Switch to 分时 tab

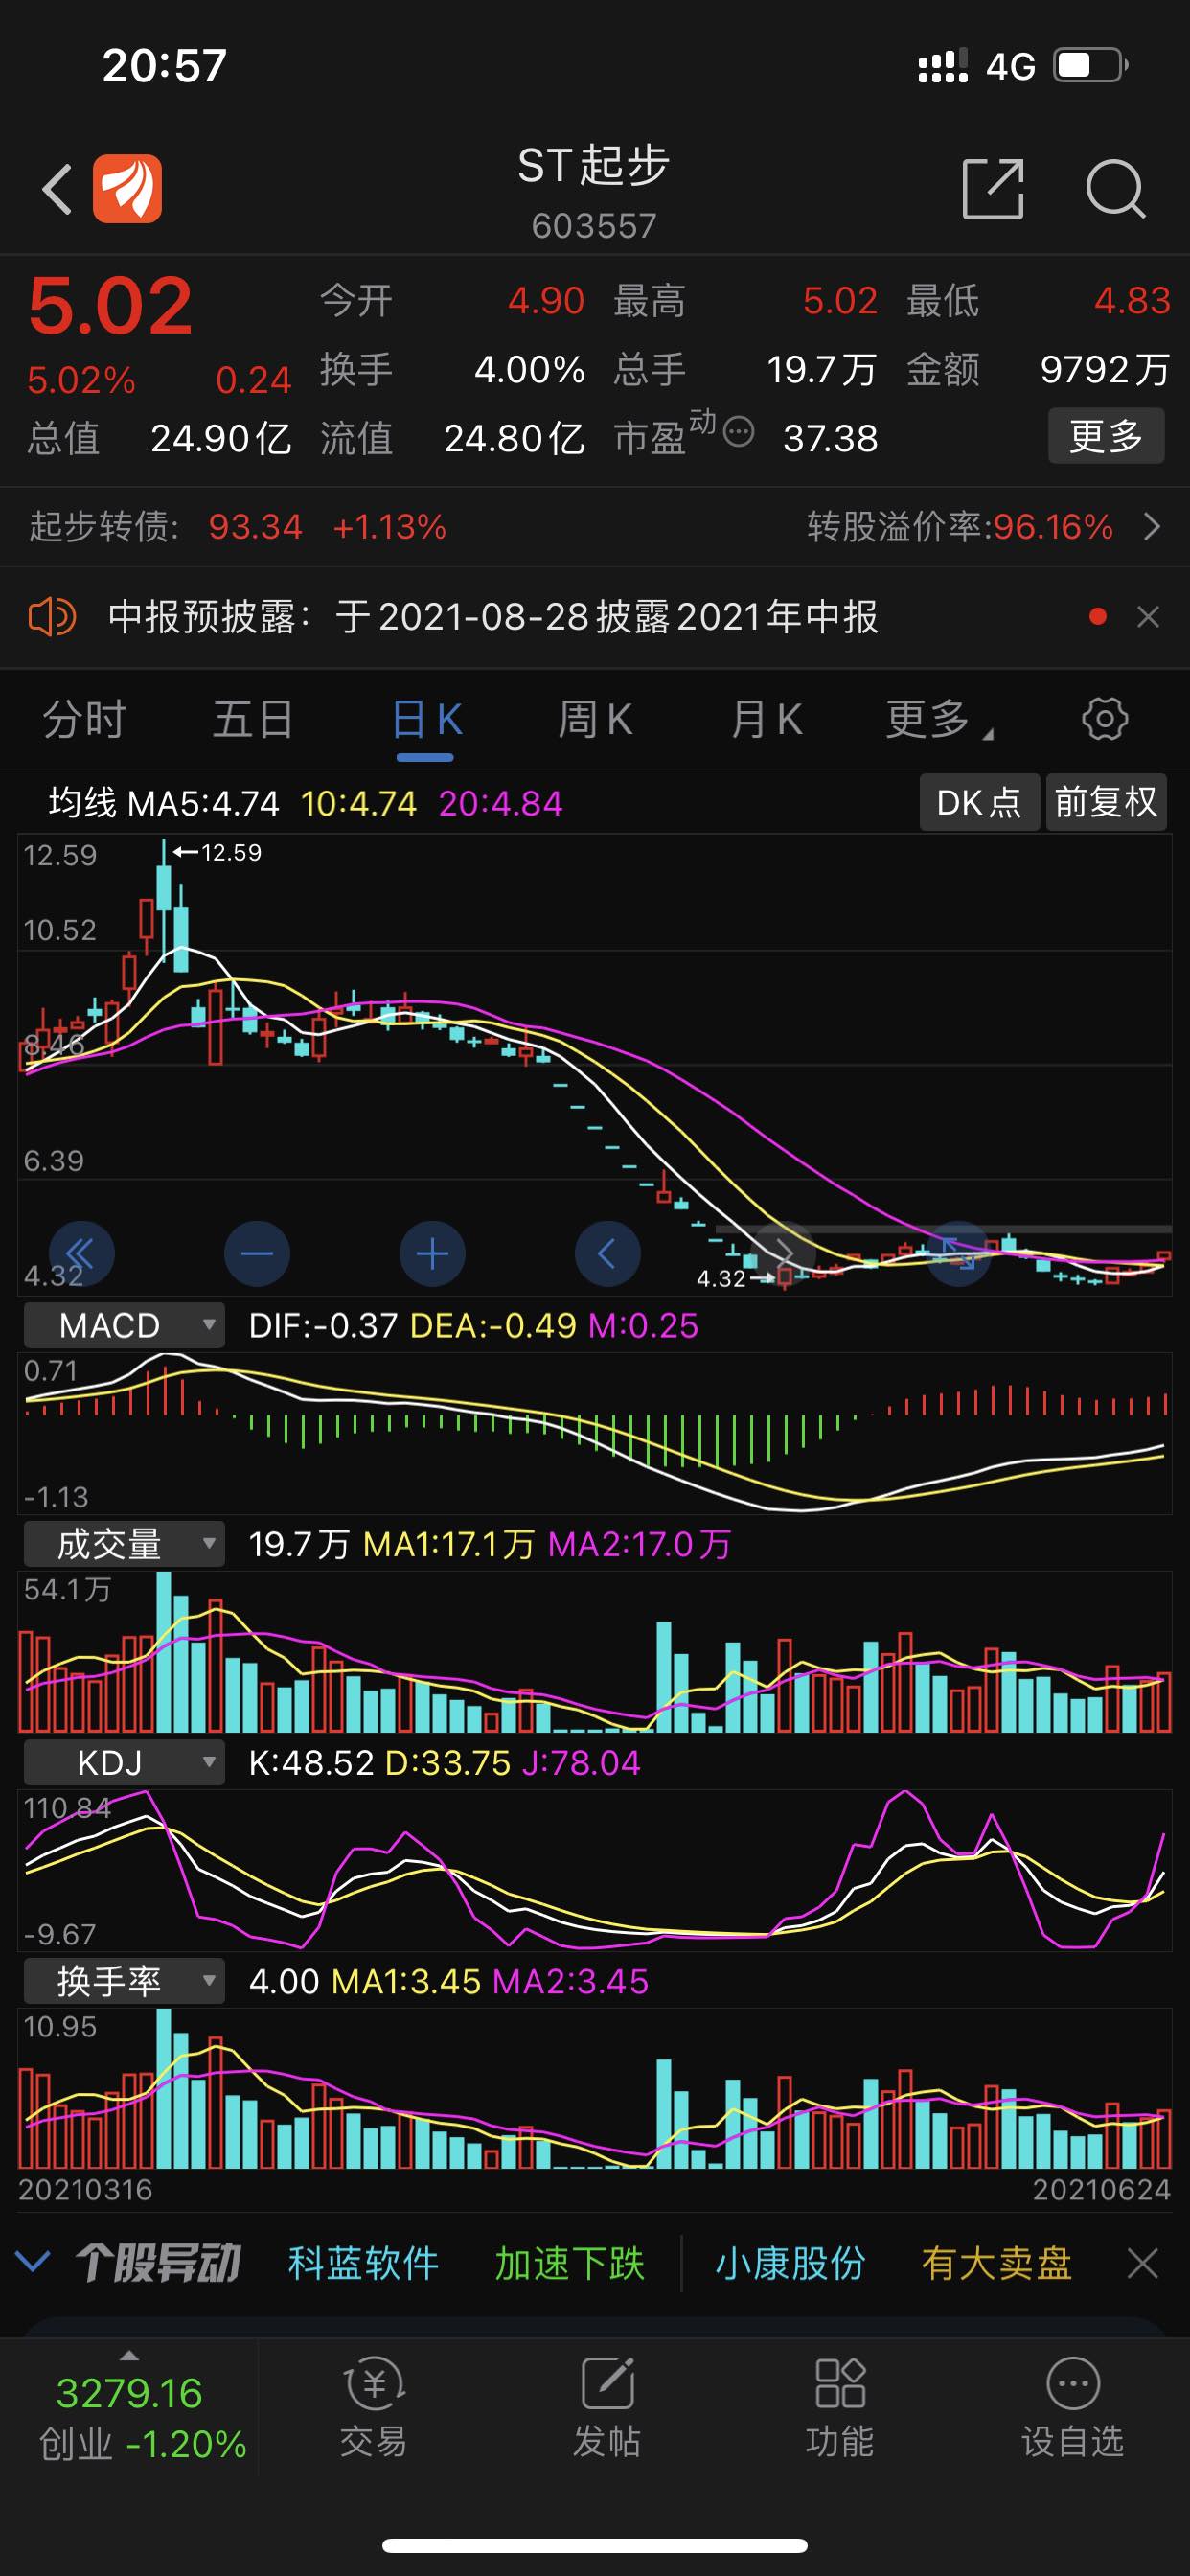(x=84, y=719)
